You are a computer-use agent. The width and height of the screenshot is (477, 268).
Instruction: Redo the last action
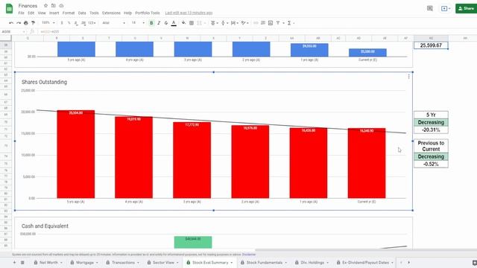click(19, 23)
